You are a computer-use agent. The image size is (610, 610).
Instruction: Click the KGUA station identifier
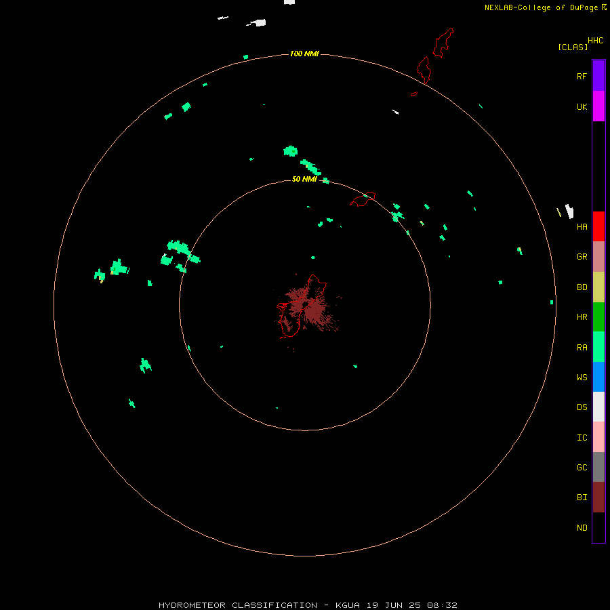point(348,605)
